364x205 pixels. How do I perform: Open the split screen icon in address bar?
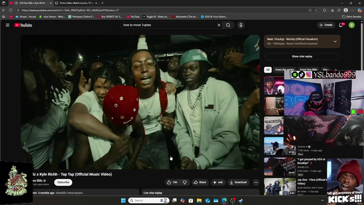click(x=310, y=10)
